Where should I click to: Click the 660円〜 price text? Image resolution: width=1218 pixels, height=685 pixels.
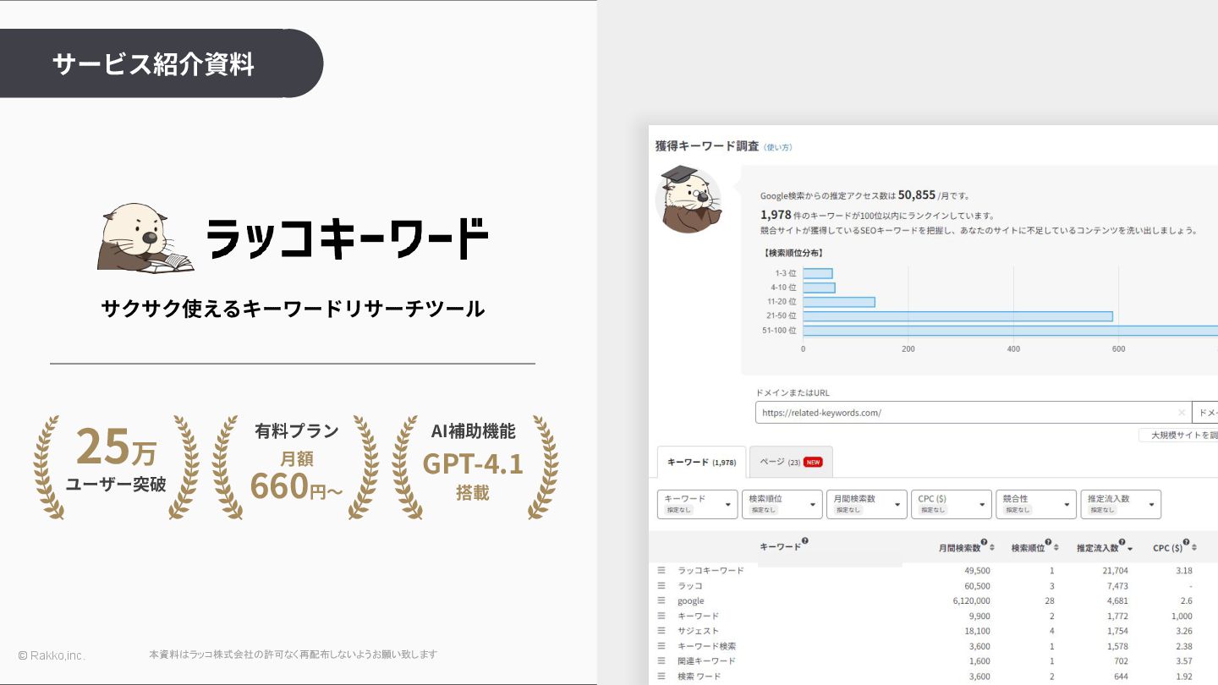pos(297,487)
